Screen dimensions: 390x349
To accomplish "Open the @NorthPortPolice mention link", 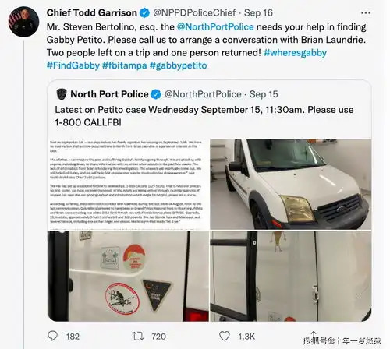I will click(x=215, y=27).
